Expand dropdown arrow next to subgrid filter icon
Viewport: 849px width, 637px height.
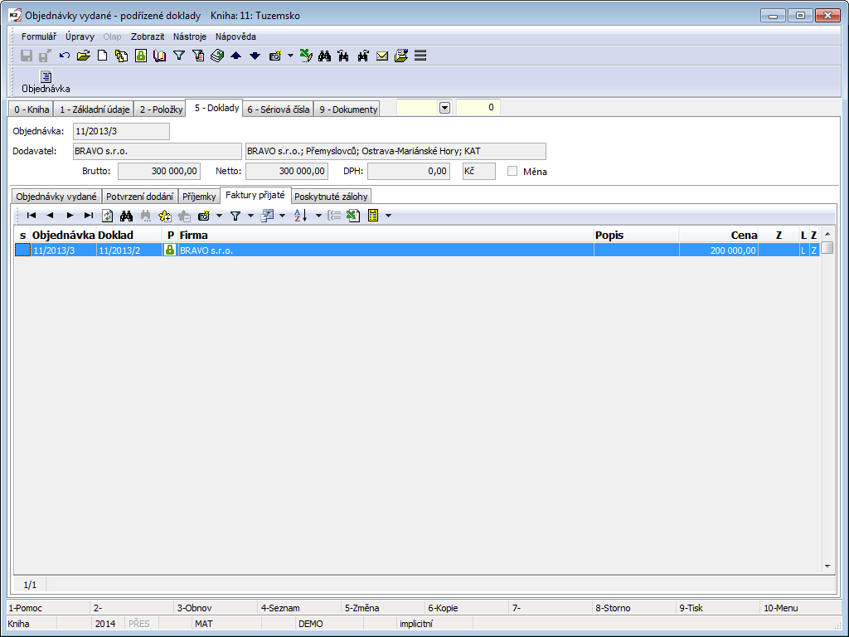250,216
